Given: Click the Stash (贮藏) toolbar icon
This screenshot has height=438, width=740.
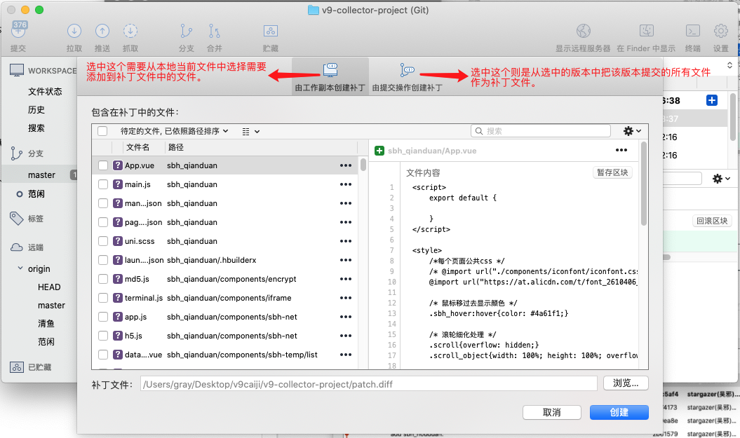Looking at the screenshot, I should [x=271, y=31].
